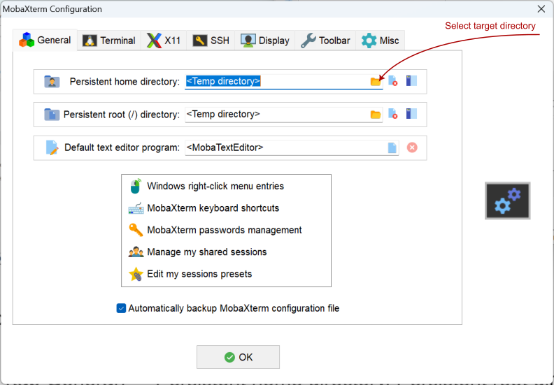Screen dimensions: 554x385
Task: Switch to the Display tab
Action: point(265,41)
